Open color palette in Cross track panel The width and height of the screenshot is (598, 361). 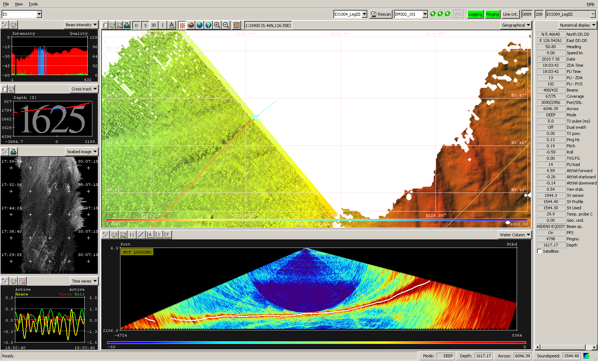tap(11, 89)
